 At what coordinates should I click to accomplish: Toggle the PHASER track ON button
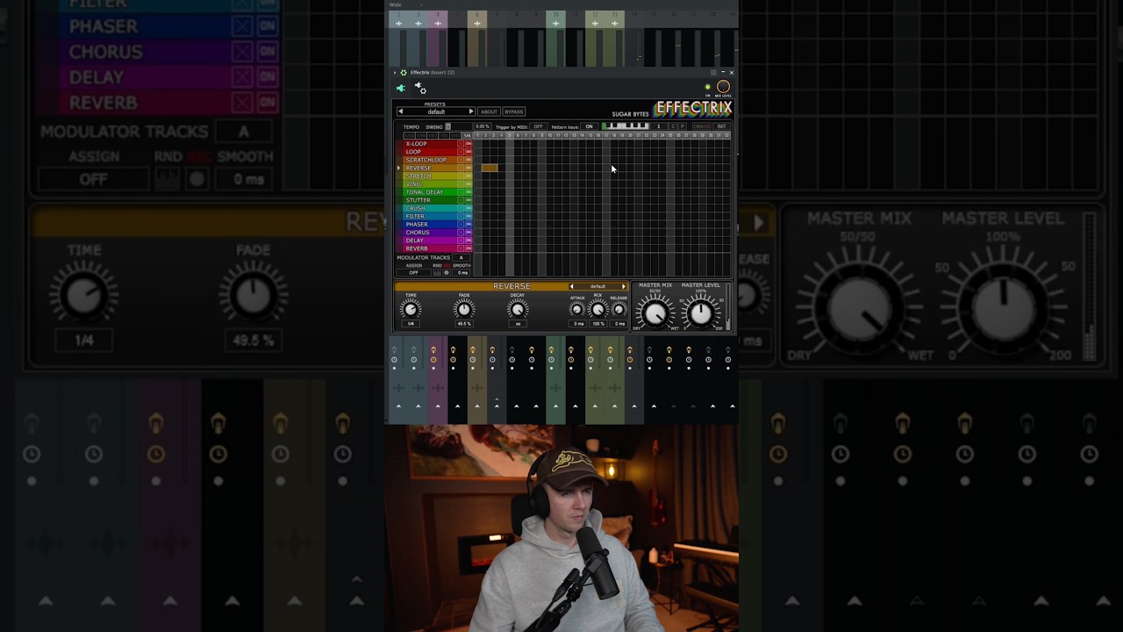[x=469, y=224]
